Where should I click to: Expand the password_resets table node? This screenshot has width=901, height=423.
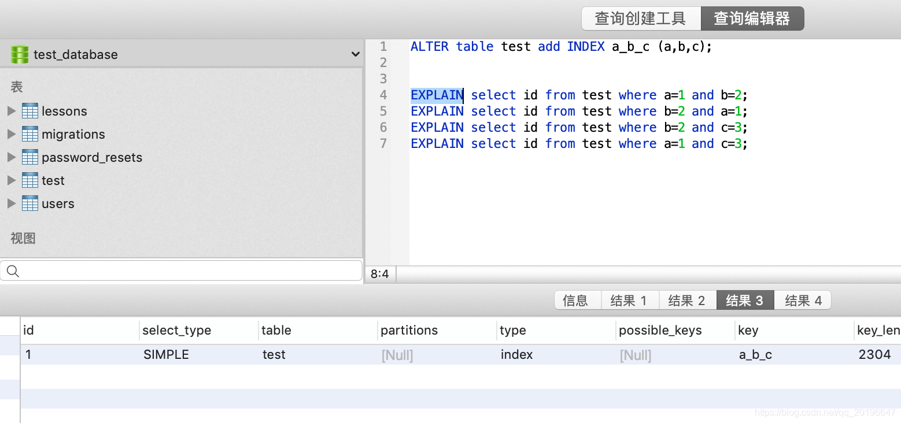pyautogui.click(x=11, y=157)
